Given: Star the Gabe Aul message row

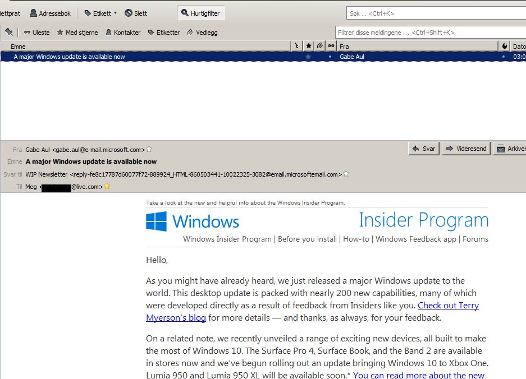Looking at the screenshot, I should 308,57.
